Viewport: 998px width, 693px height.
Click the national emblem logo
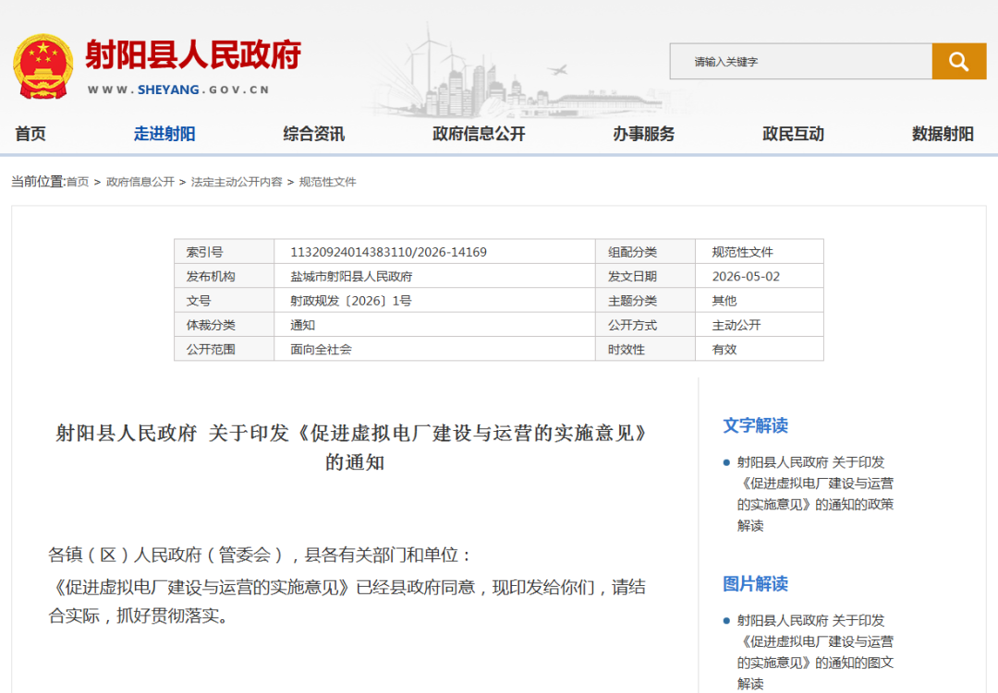[43, 66]
